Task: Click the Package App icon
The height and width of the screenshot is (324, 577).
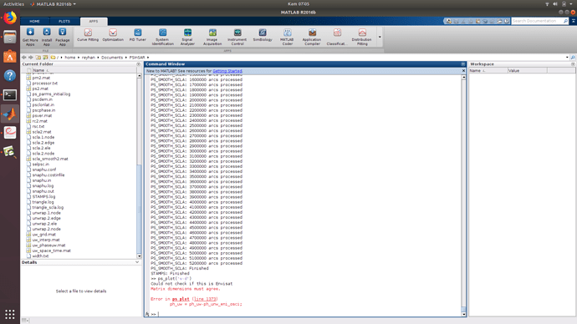Action: coord(63,37)
